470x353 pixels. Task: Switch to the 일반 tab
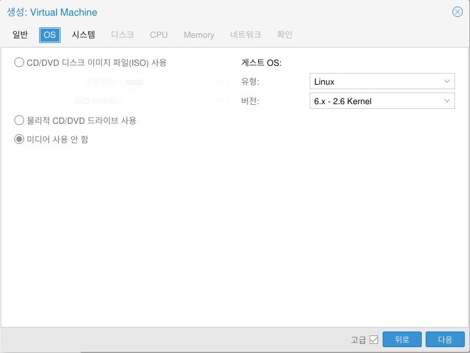point(20,35)
